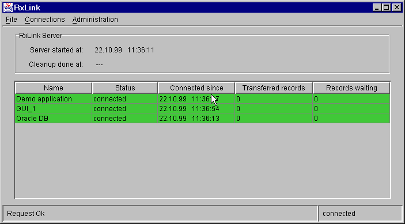Click the connected indicator in status bar
Image resolution: width=405 pixels, height=224 pixels.
point(339,214)
